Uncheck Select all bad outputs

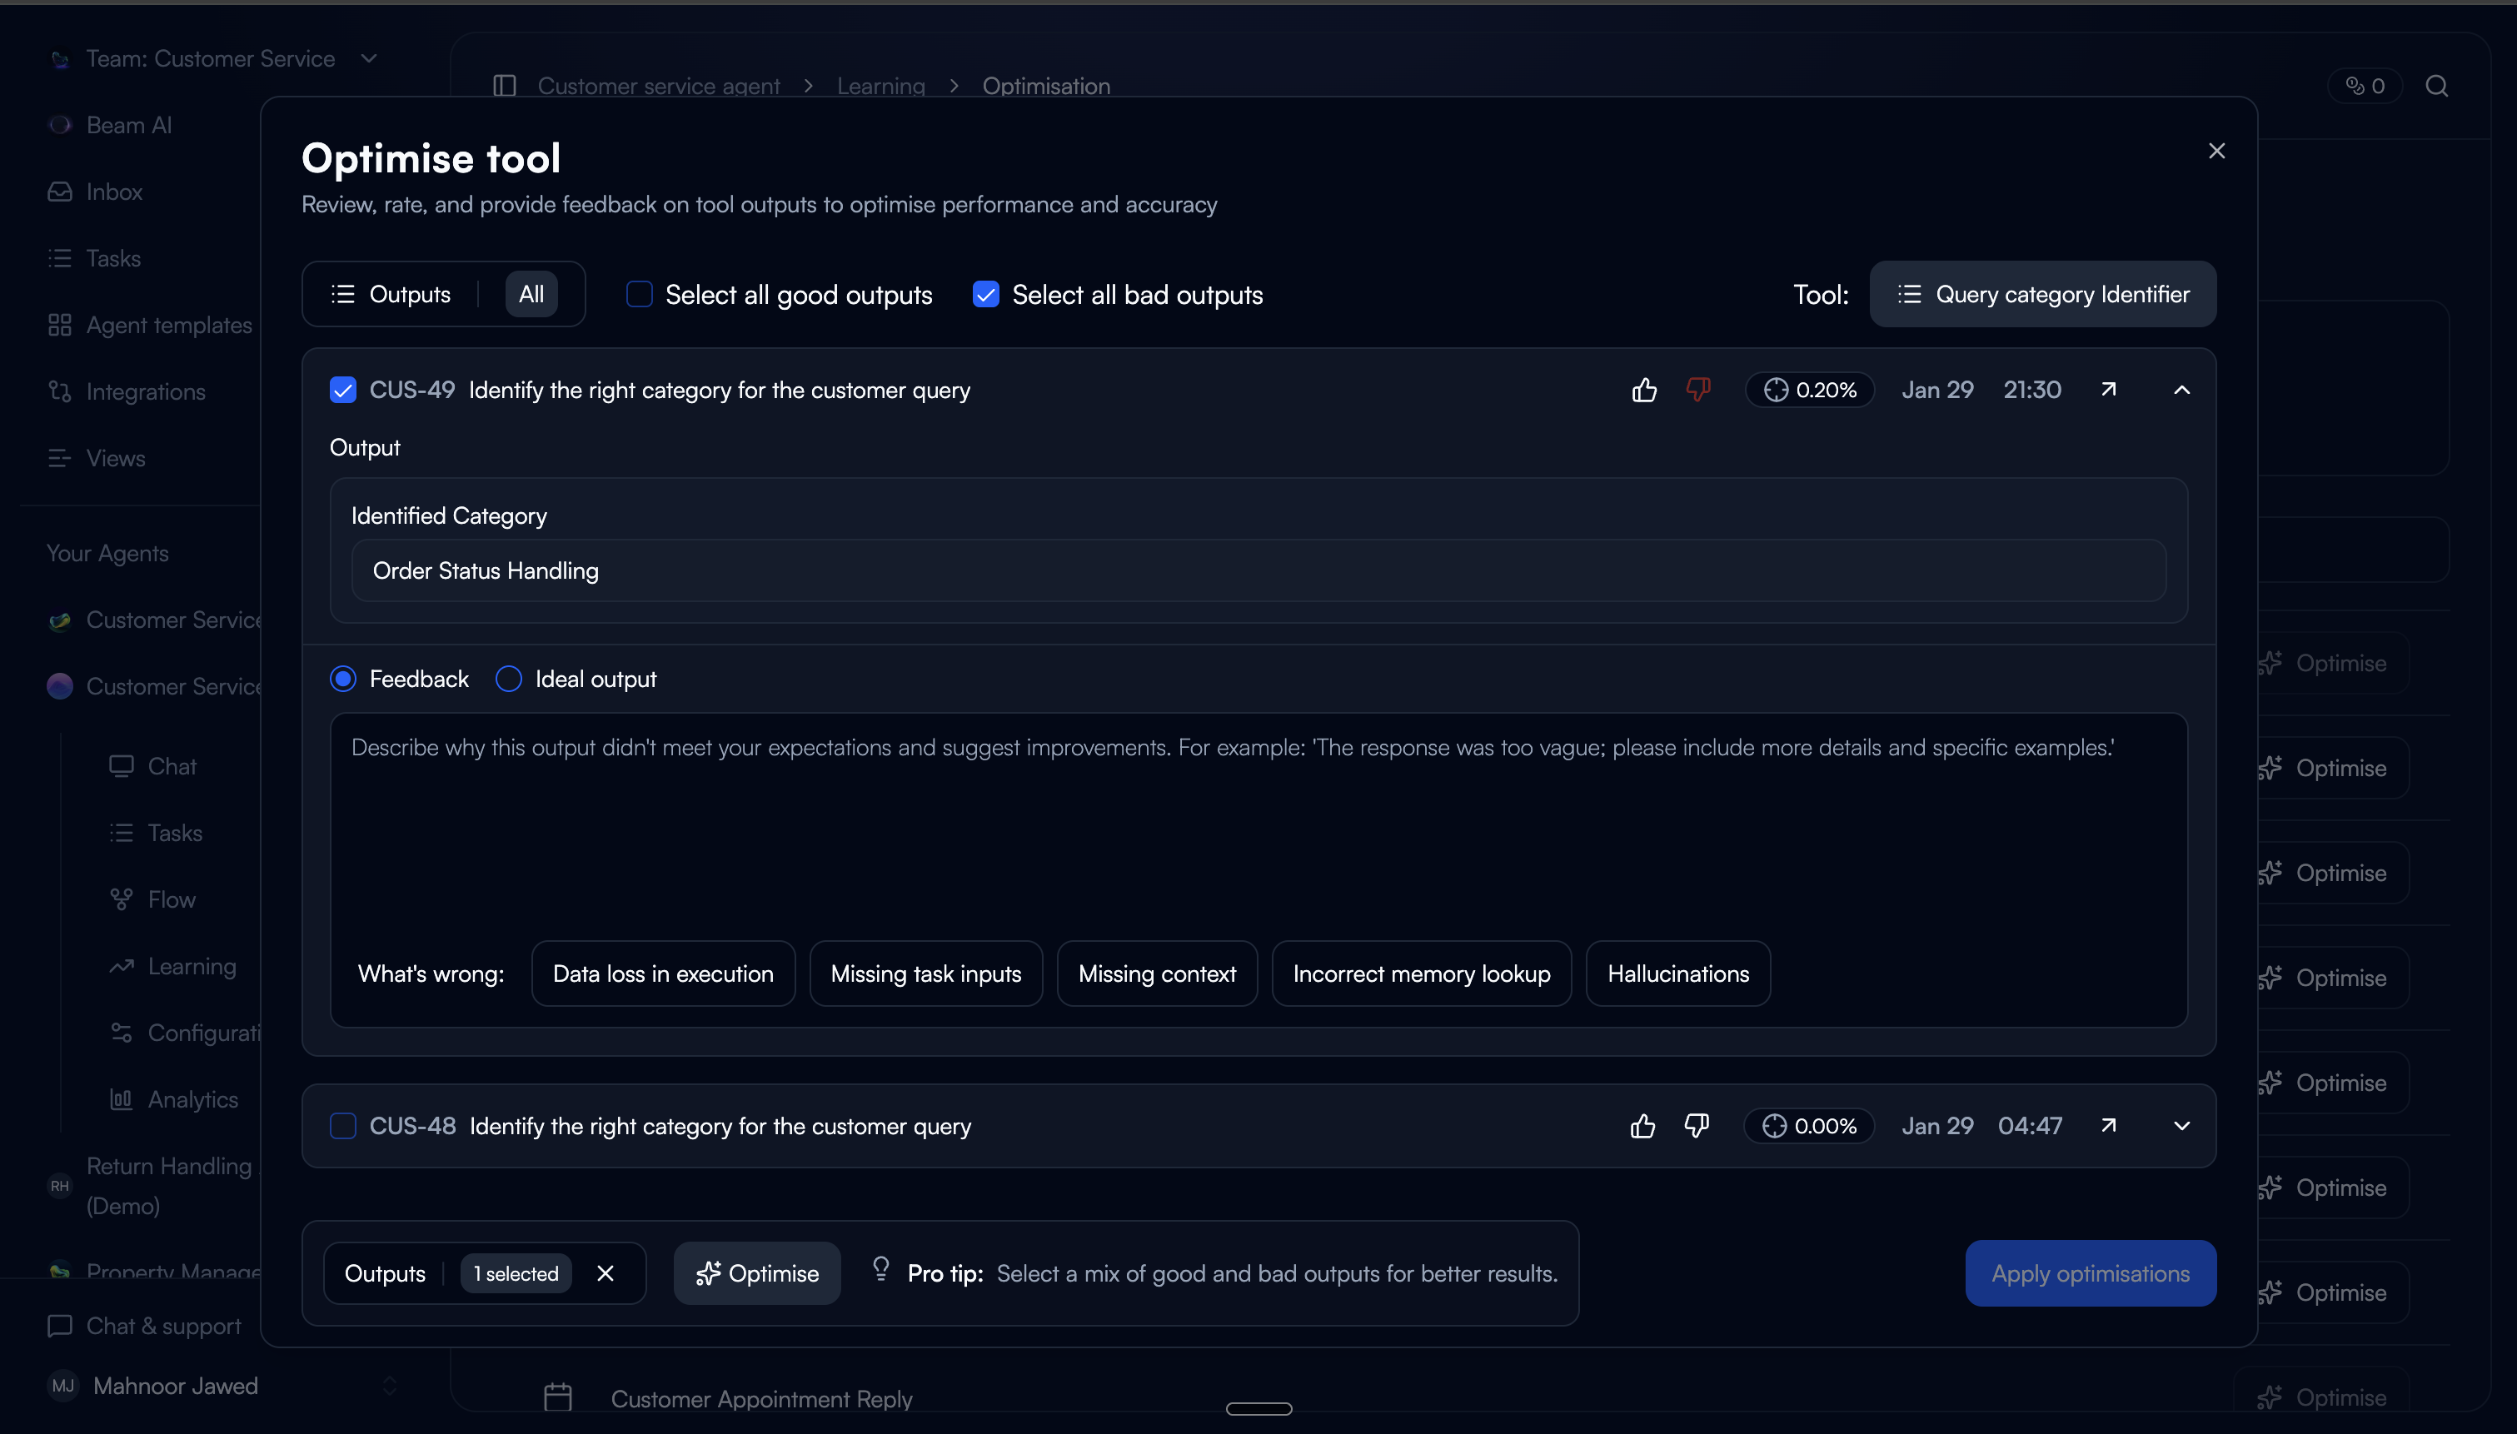coord(985,295)
